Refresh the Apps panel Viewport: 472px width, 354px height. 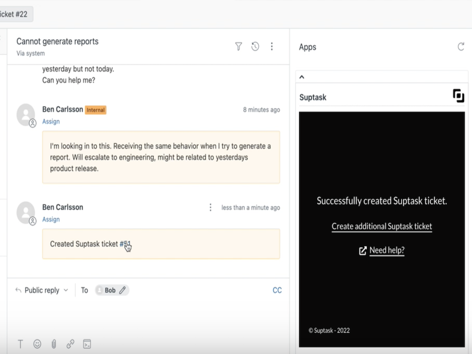[x=460, y=47]
